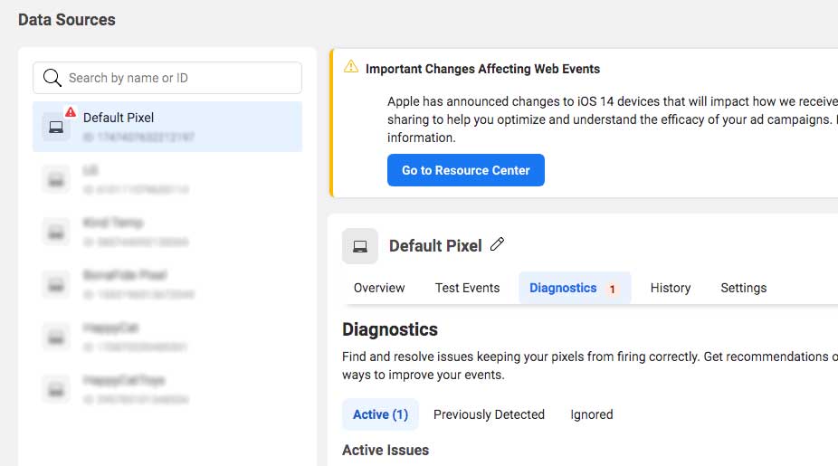
Task: View Previously Detected issues
Action: (x=489, y=414)
